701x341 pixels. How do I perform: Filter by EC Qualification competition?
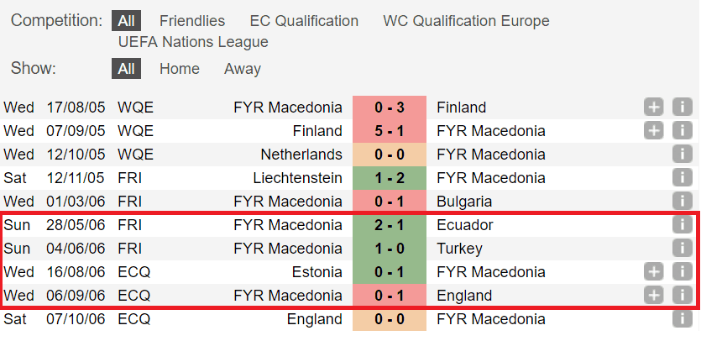pos(304,21)
